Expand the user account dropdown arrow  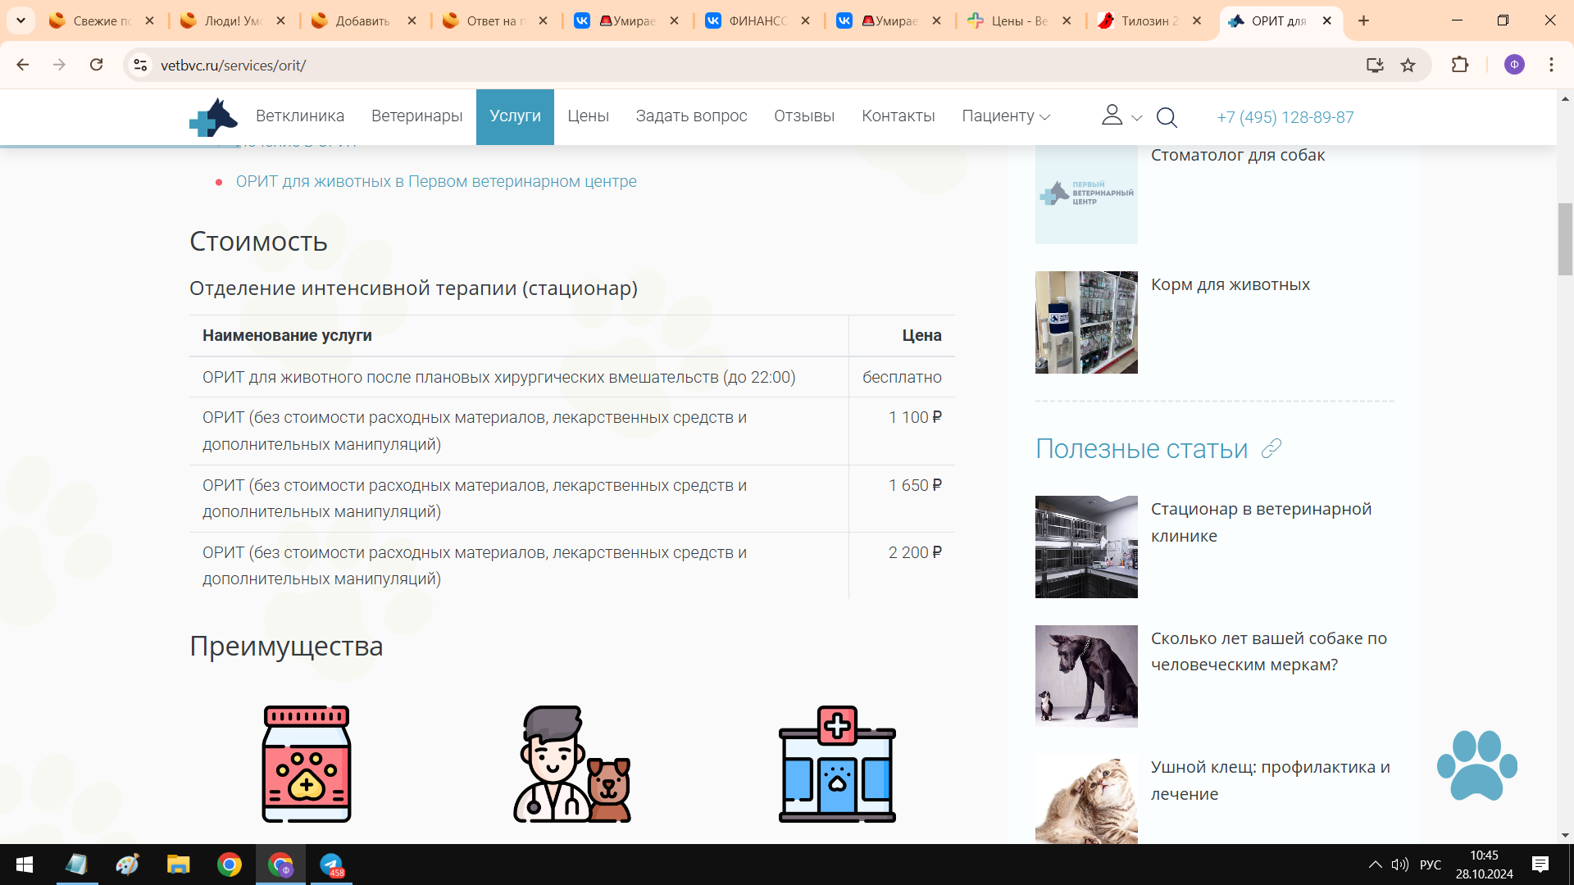(1137, 118)
